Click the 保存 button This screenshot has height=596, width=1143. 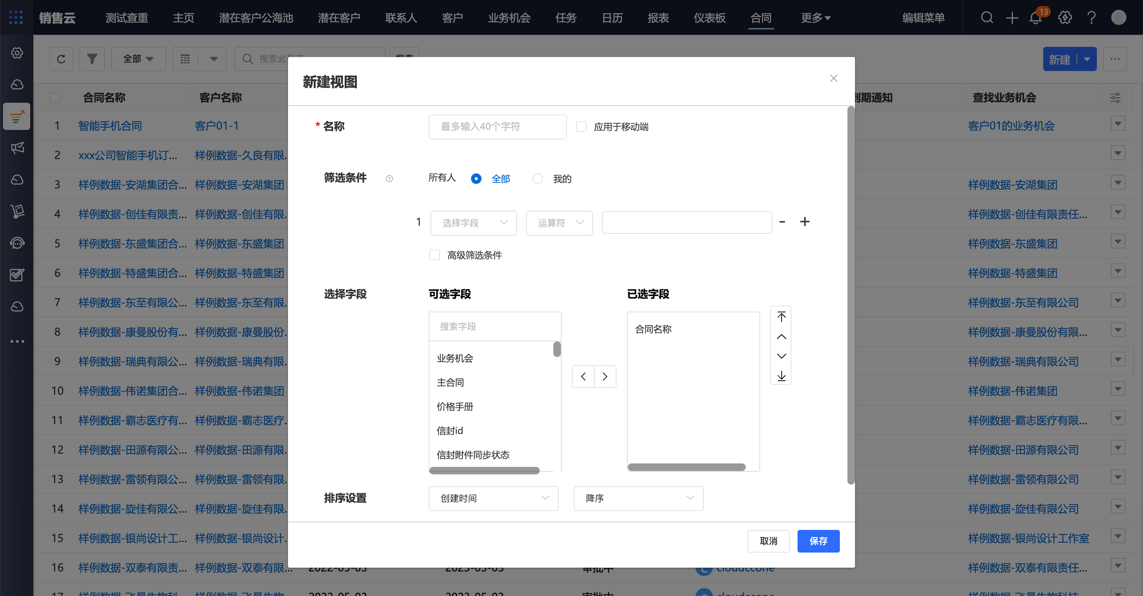point(818,540)
